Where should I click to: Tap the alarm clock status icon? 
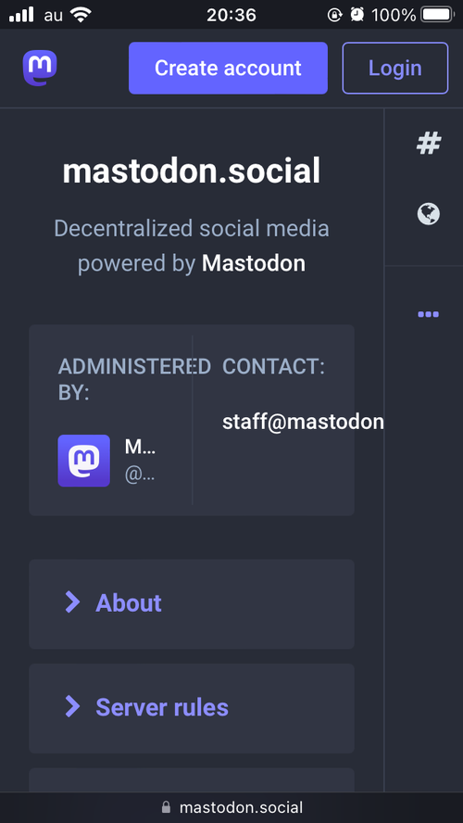pos(357,15)
